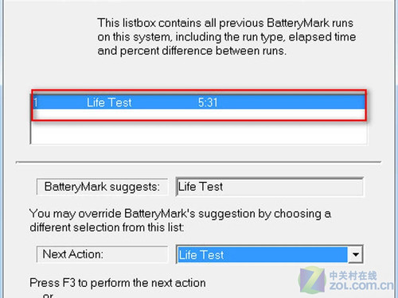Viewport: 398px width, 298px height.
Task: Click the Chinese 中关村在线 watermark text
Action: [x=353, y=276]
